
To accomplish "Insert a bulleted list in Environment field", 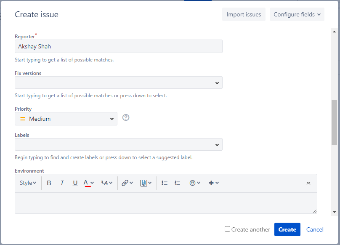I will [164, 183].
